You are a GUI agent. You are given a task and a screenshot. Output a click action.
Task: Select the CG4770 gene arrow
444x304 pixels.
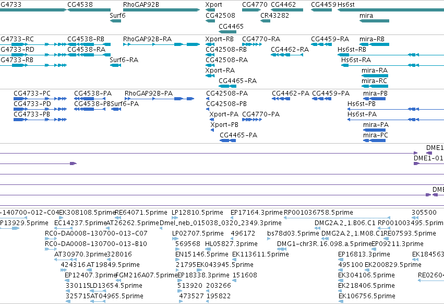[x=251, y=10]
